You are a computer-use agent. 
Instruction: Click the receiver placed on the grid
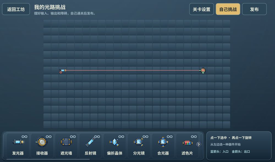203,71
